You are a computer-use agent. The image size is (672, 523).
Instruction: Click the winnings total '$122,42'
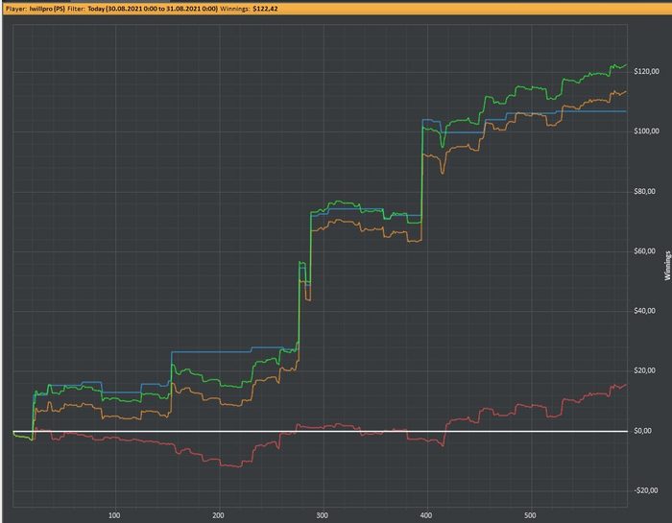pos(265,9)
